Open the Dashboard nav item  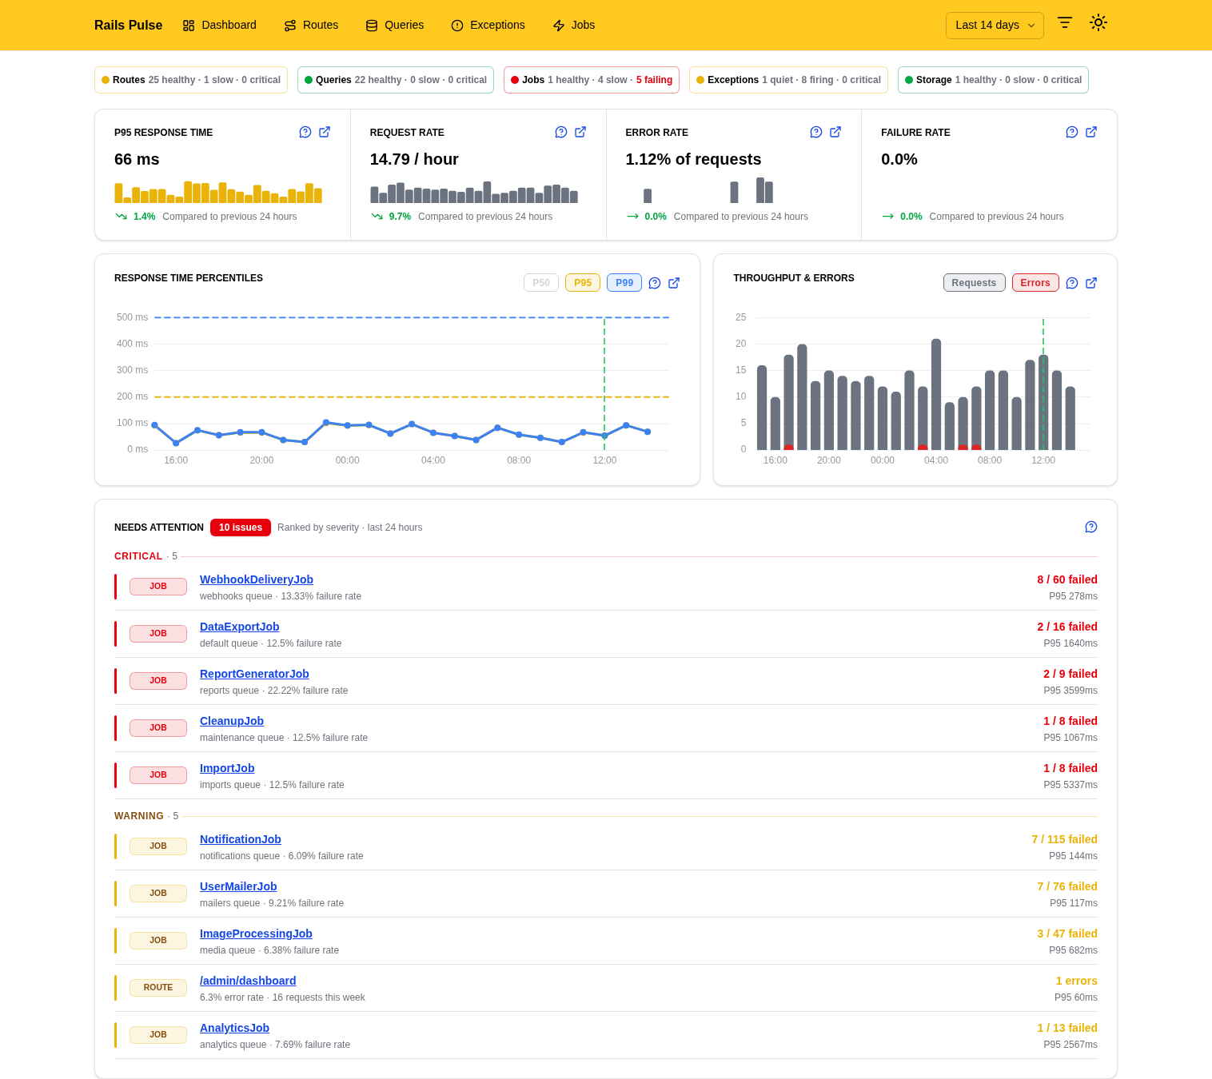pos(219,25)
